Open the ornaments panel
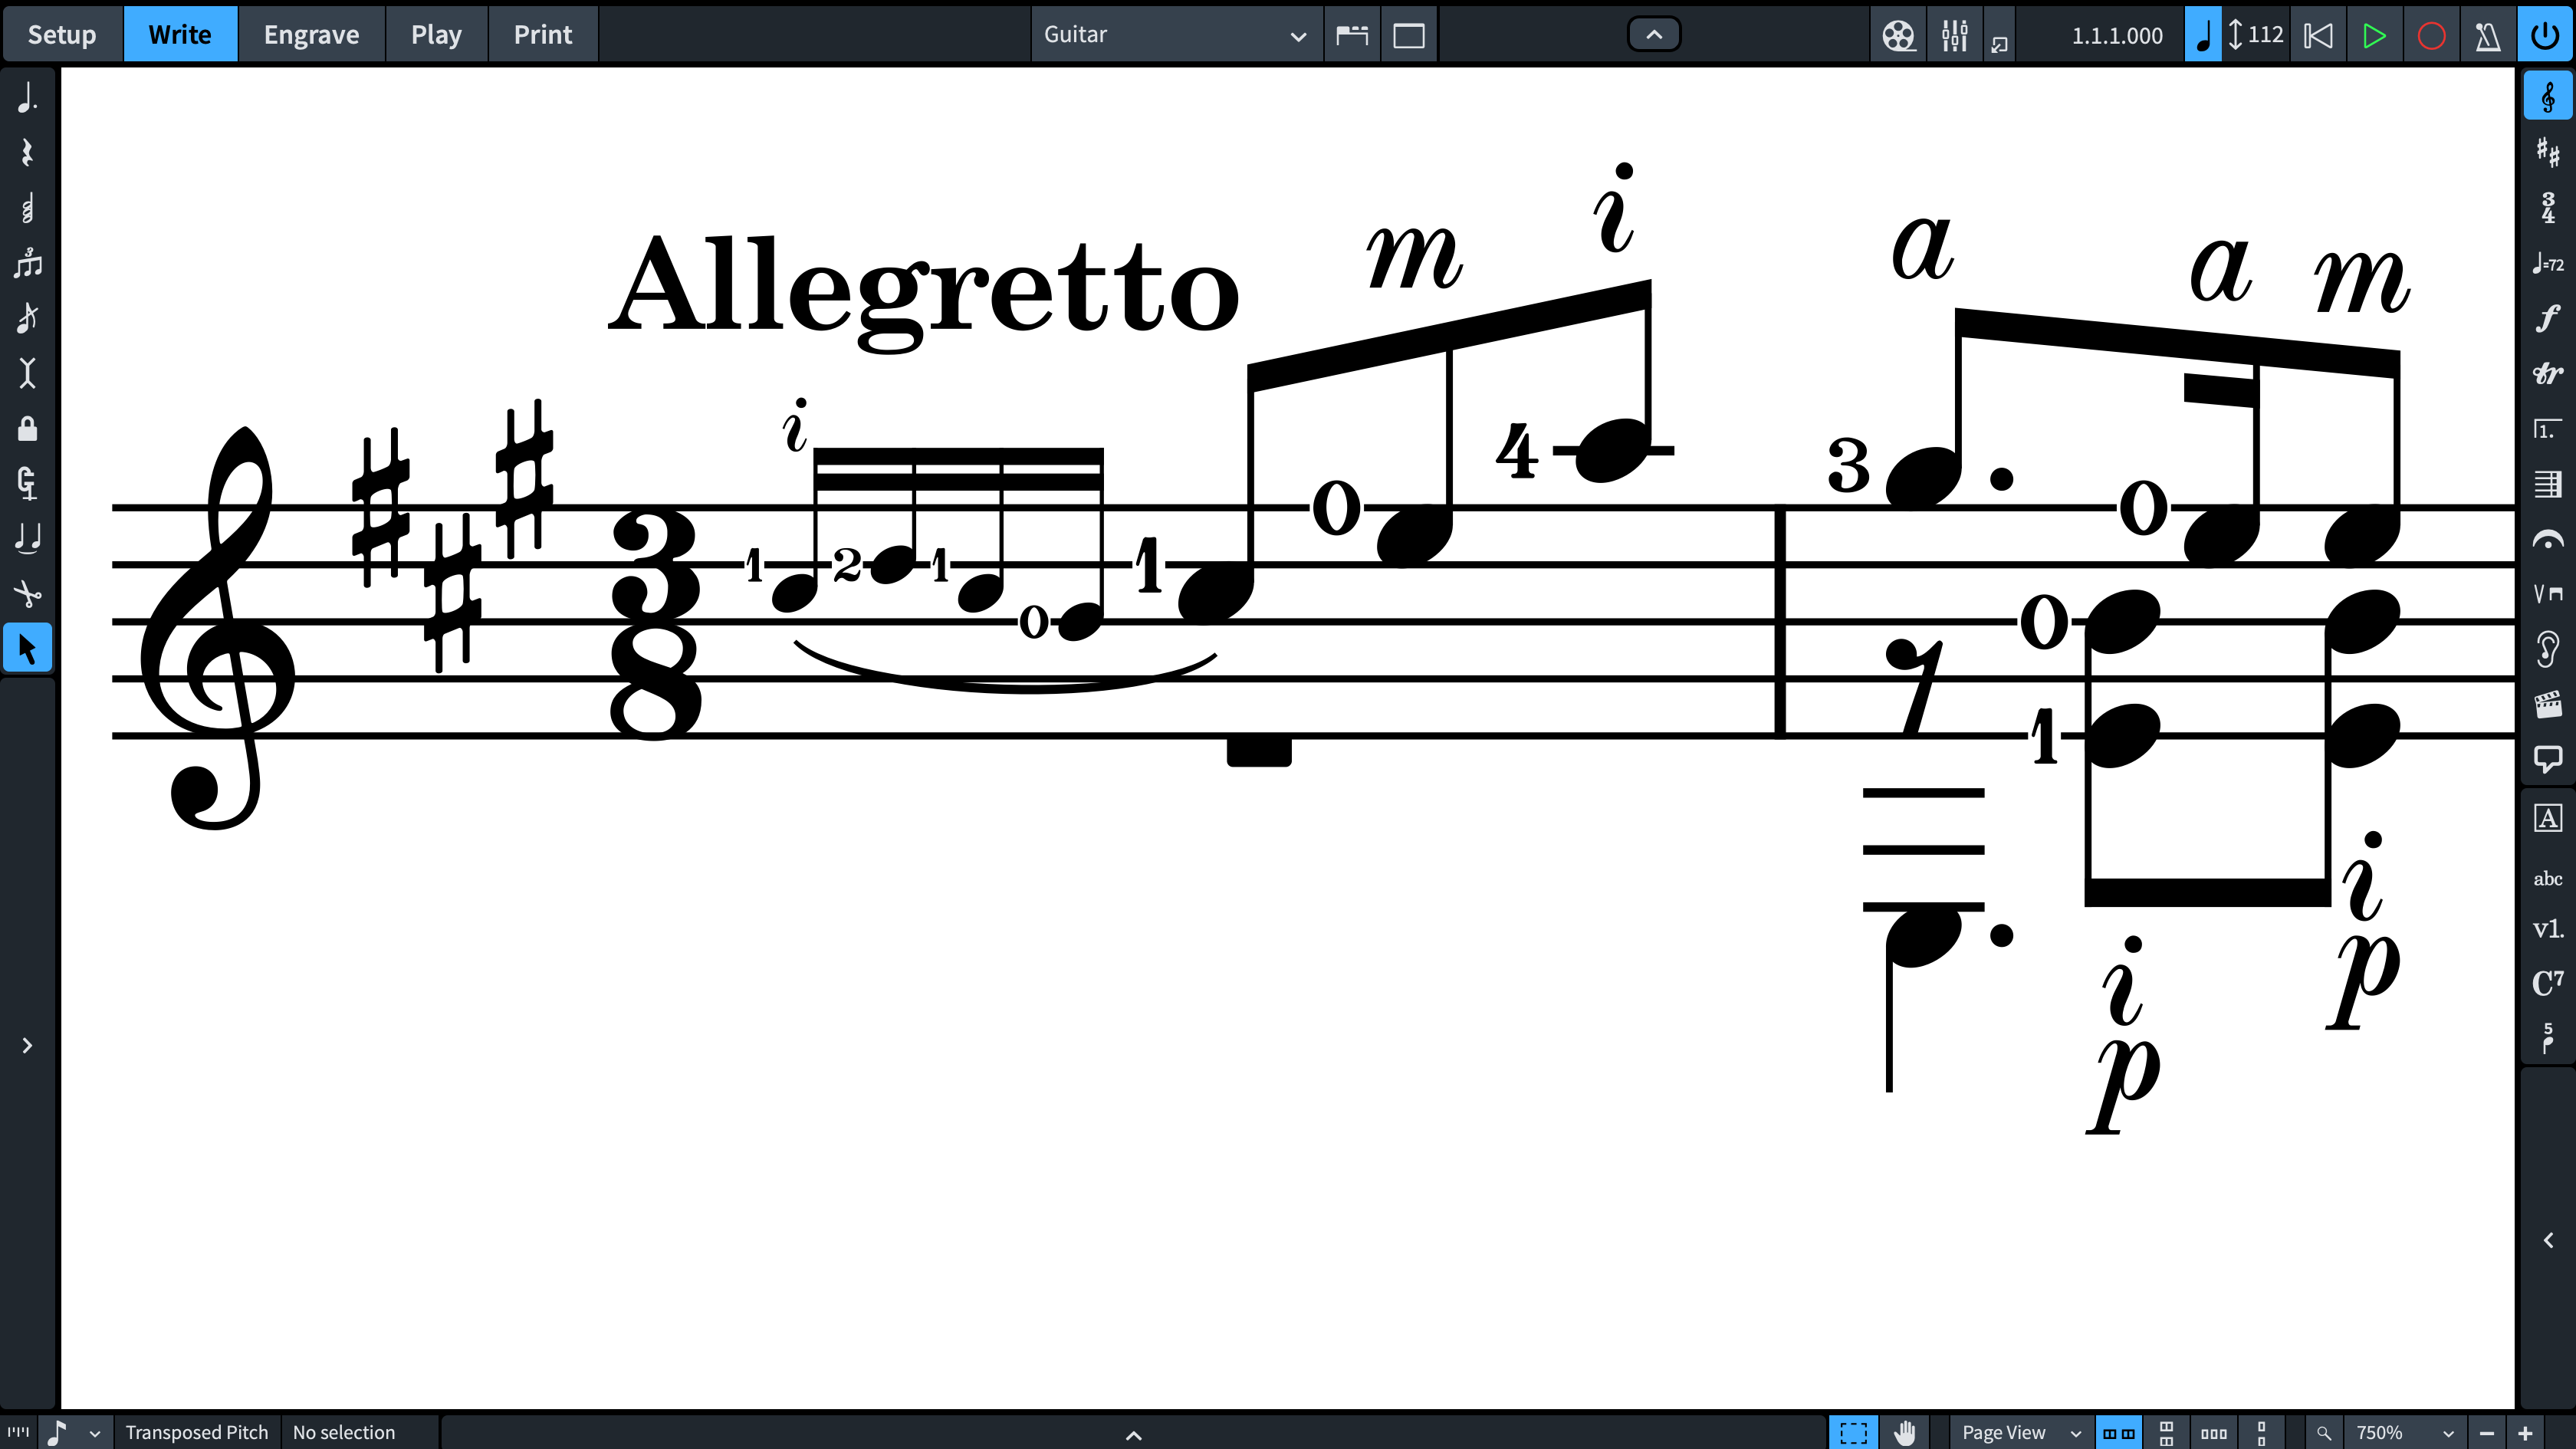 click(x=2548, y=372)
